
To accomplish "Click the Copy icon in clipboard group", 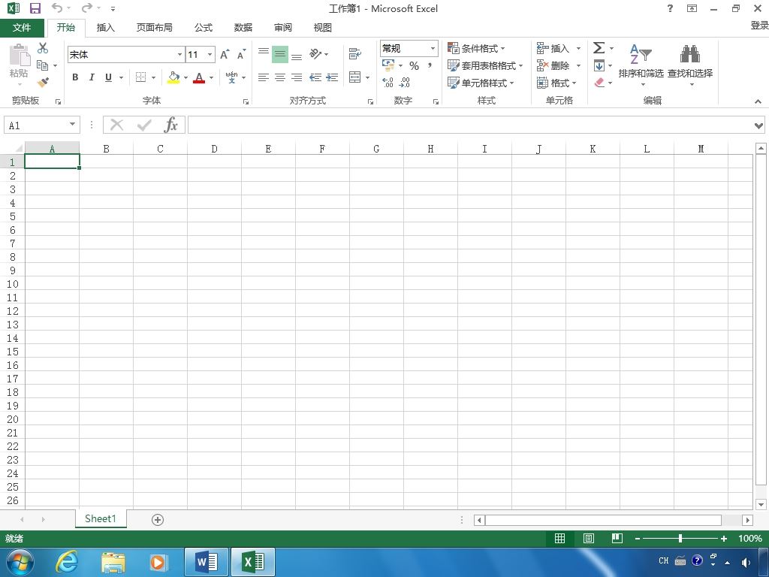I will (43, 65).
